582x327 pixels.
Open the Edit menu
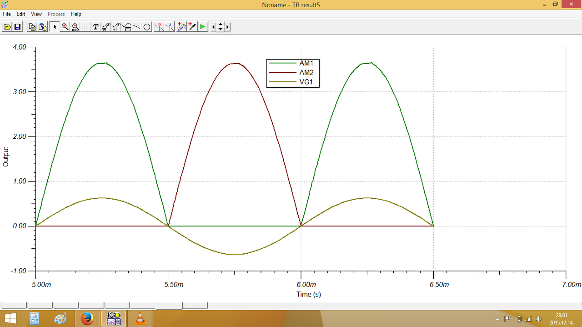click(21, 14)
